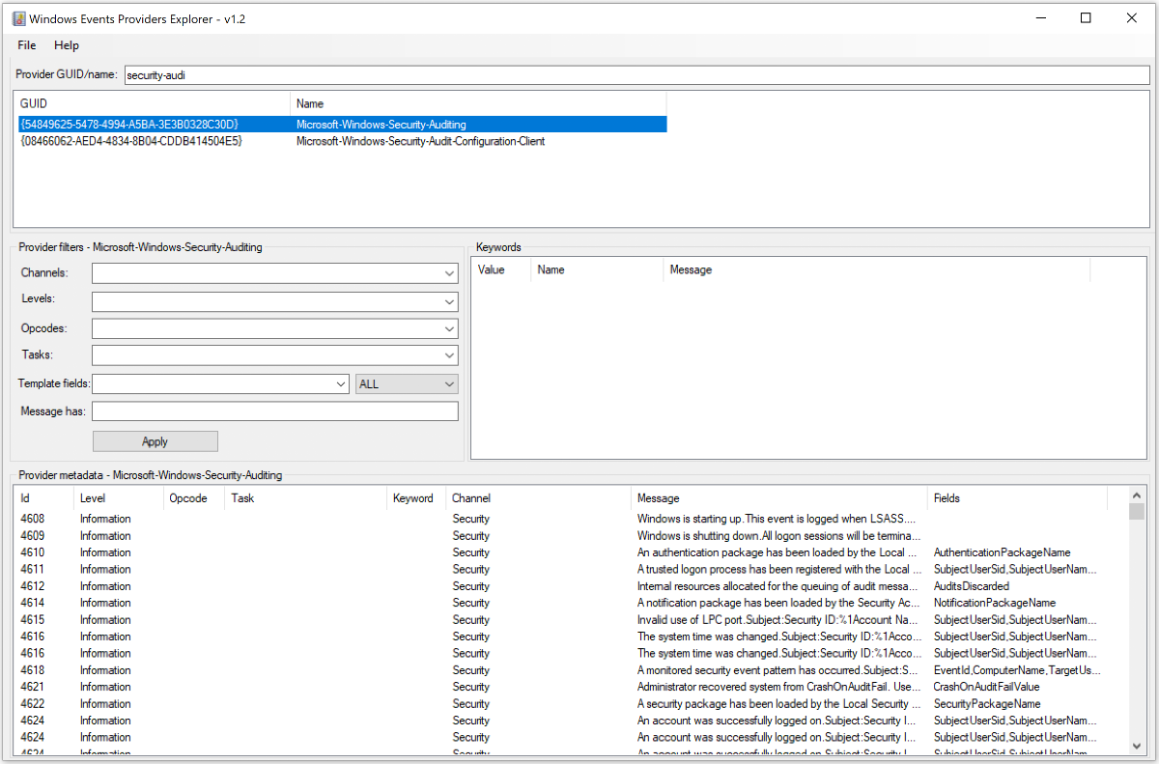The height and width of the screenshot is (764, 1159).
Task: Apply the provider filters
Action: pyautogui.click(x=155, y=441)
